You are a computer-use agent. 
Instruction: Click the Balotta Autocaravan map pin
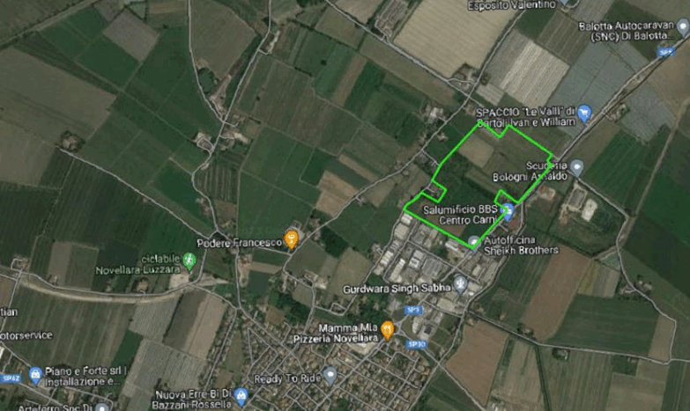click(683, 28)
